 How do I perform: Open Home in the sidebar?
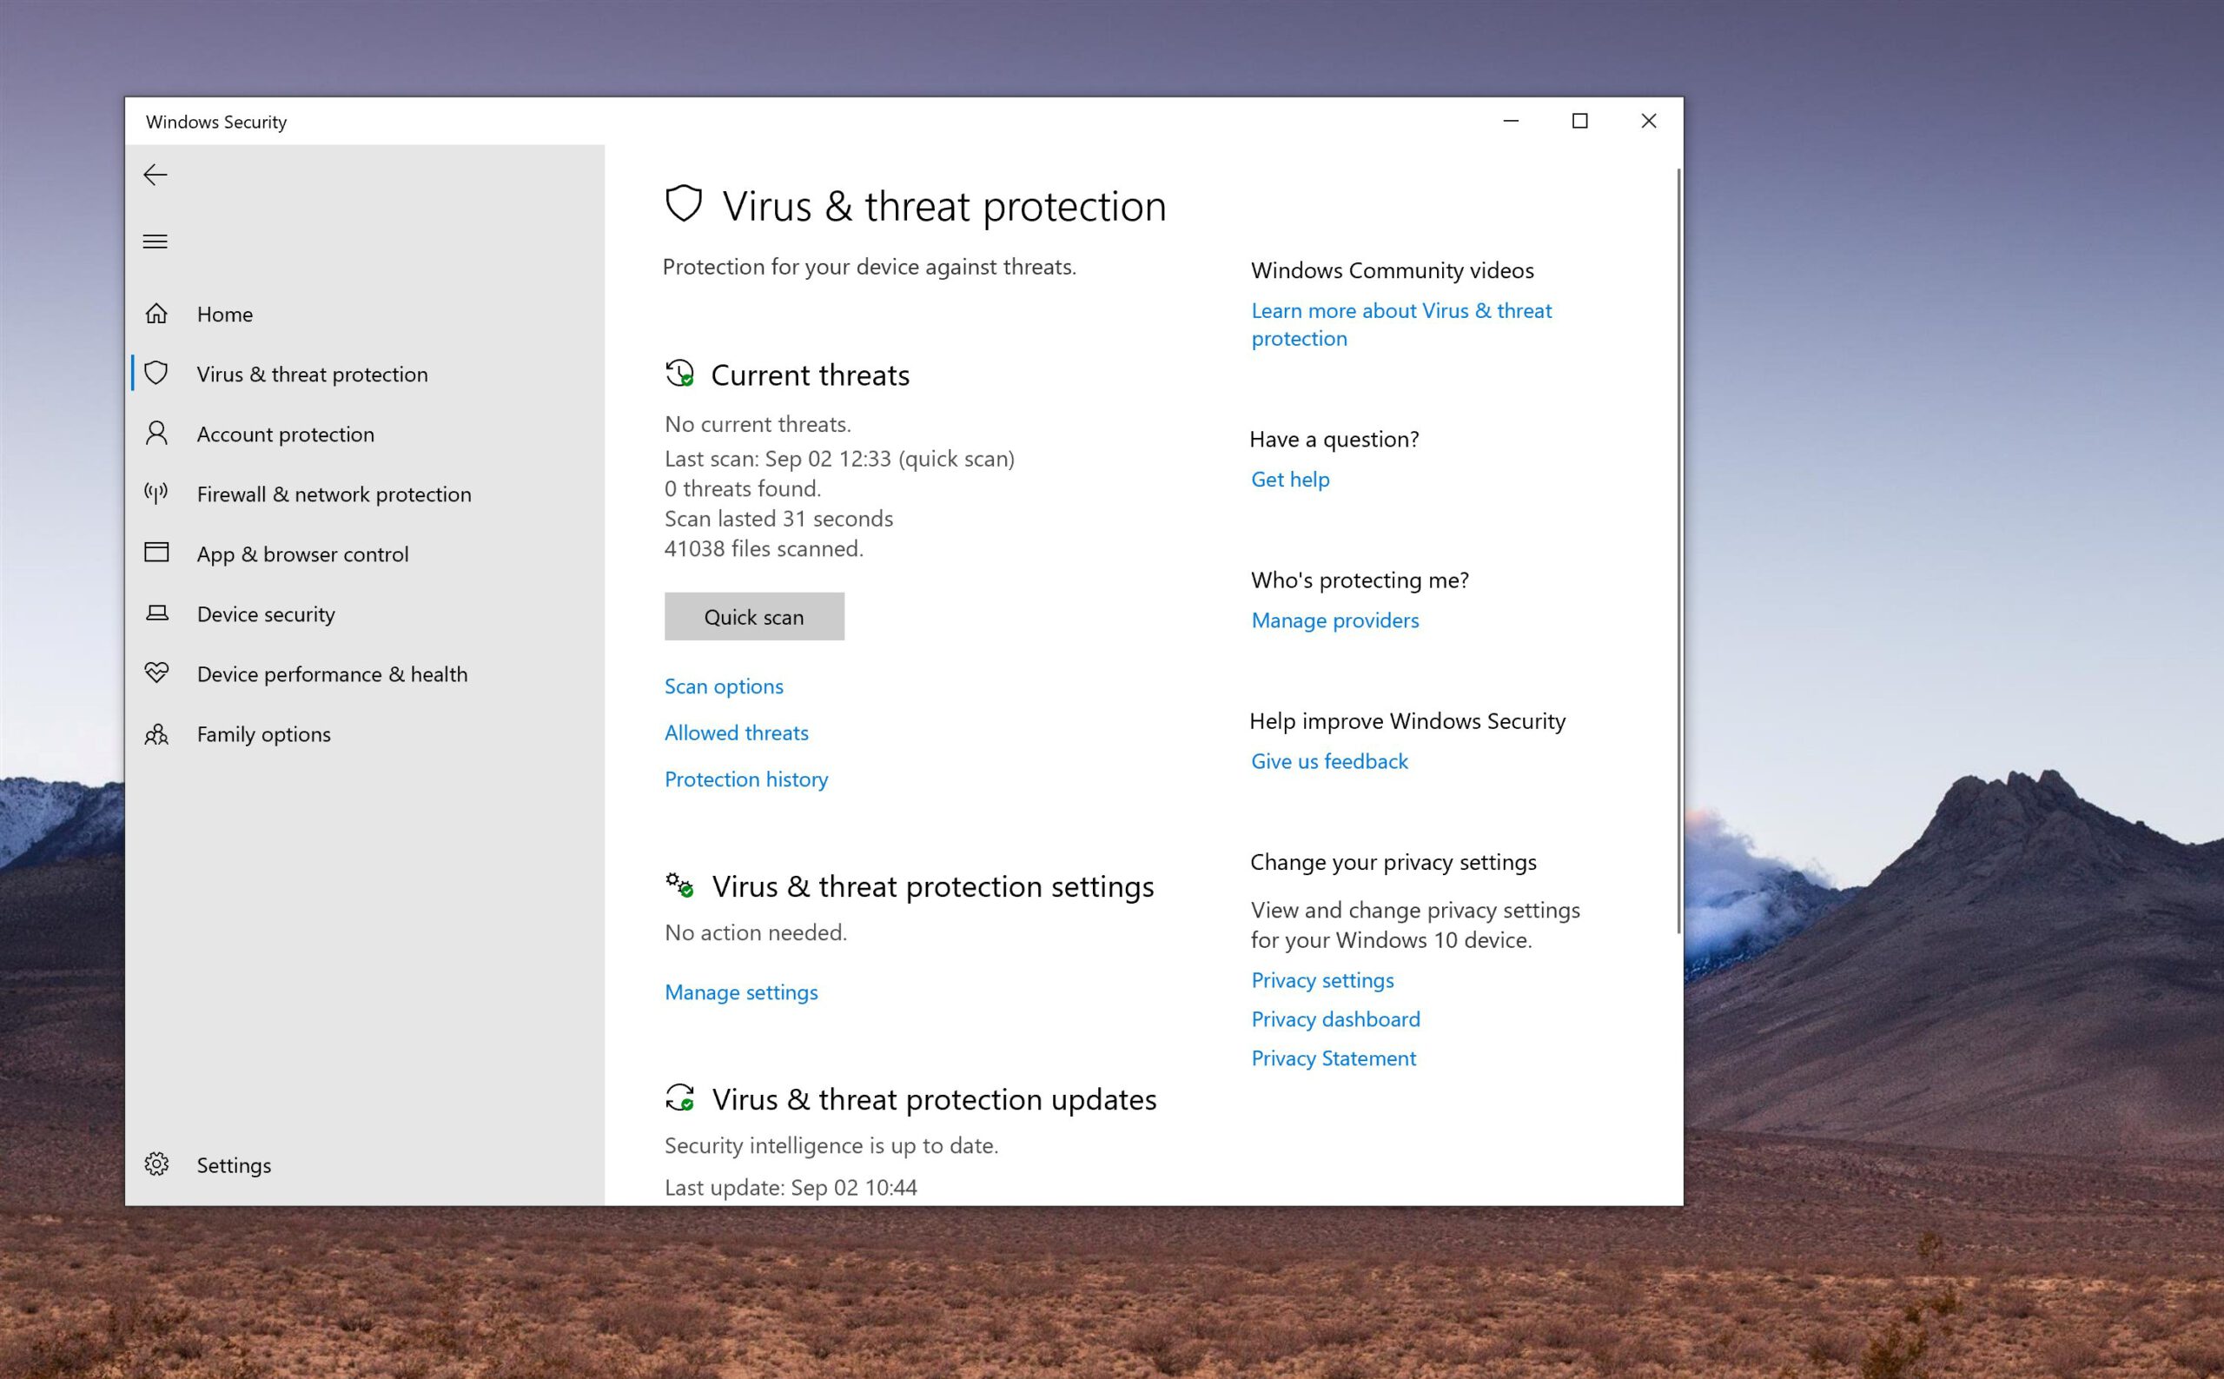point(365,315)
